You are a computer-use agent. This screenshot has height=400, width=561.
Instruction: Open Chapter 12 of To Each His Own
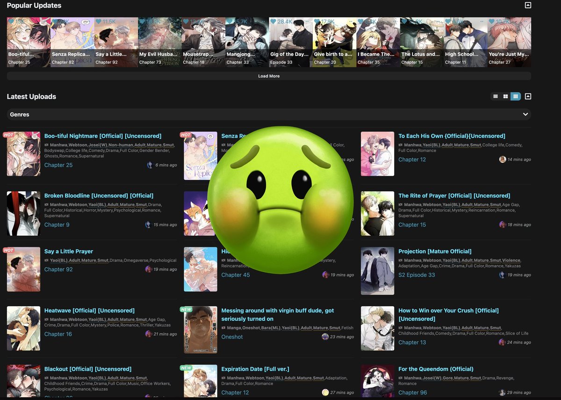[412, 159]
